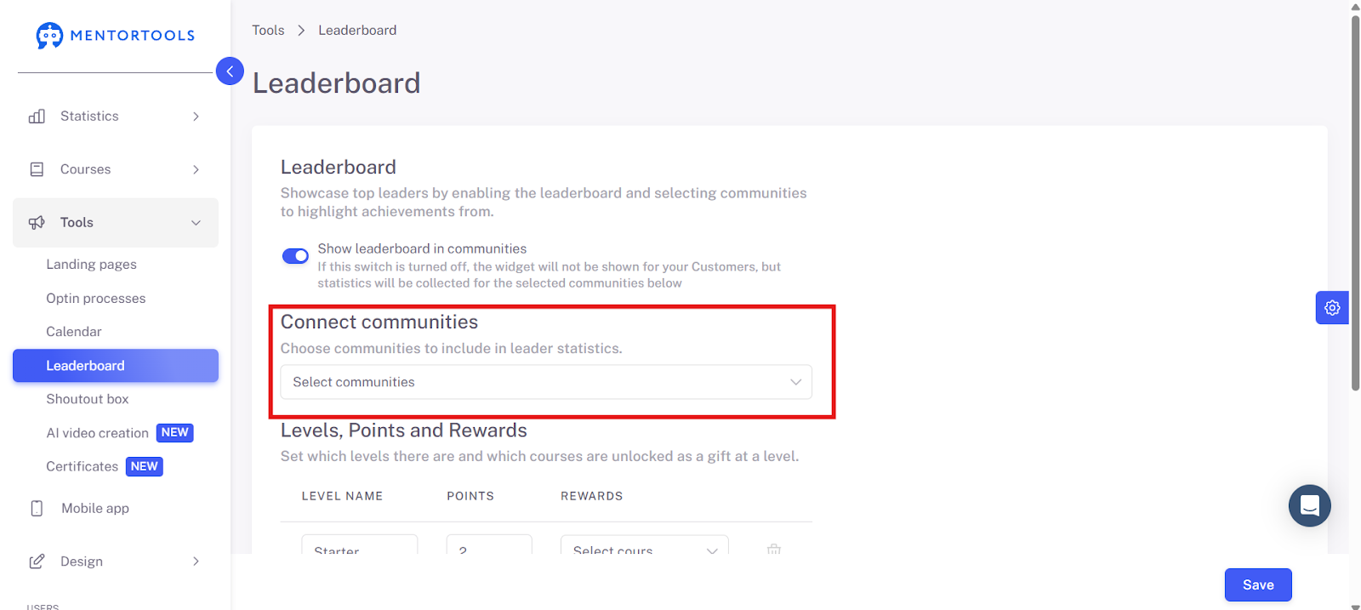
Task: Expand the Statistics menu chevron
Action: click(196, 117)
